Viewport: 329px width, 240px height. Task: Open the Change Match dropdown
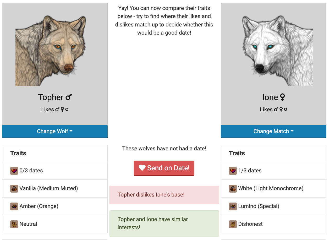[273, 131]
